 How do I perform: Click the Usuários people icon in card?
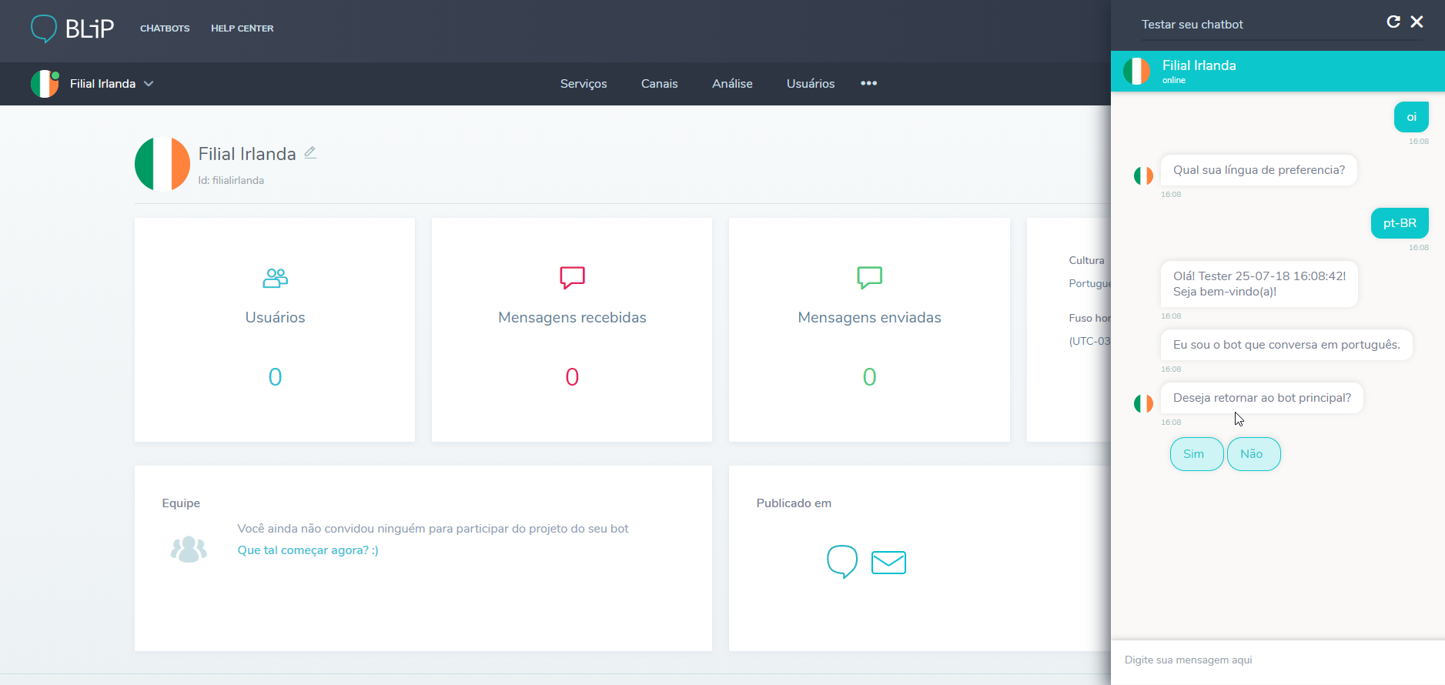tap(275, 278)
